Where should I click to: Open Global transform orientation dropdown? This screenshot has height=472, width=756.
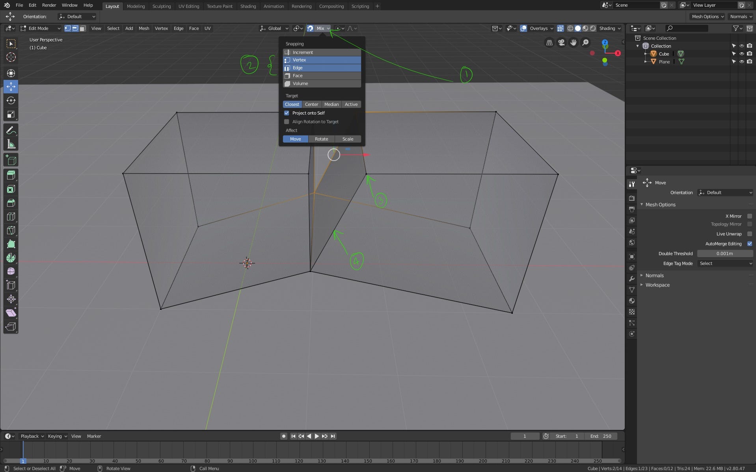[x=274, y=28]
